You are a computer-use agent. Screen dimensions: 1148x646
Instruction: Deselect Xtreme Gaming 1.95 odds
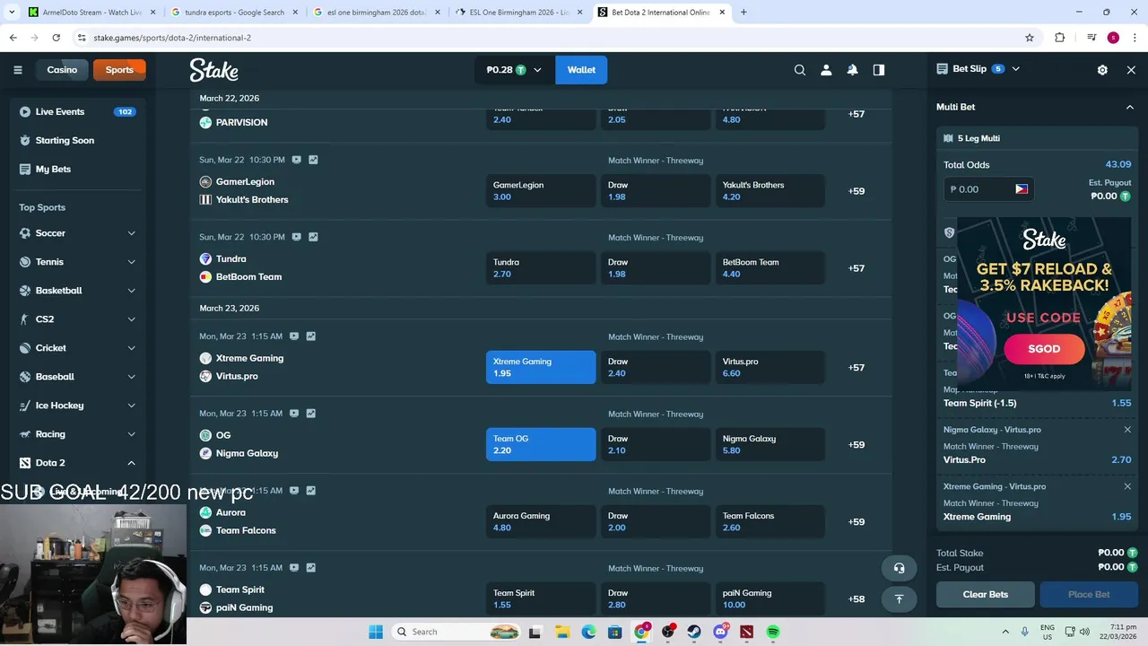pyautogui.click(x=541, y=367)
